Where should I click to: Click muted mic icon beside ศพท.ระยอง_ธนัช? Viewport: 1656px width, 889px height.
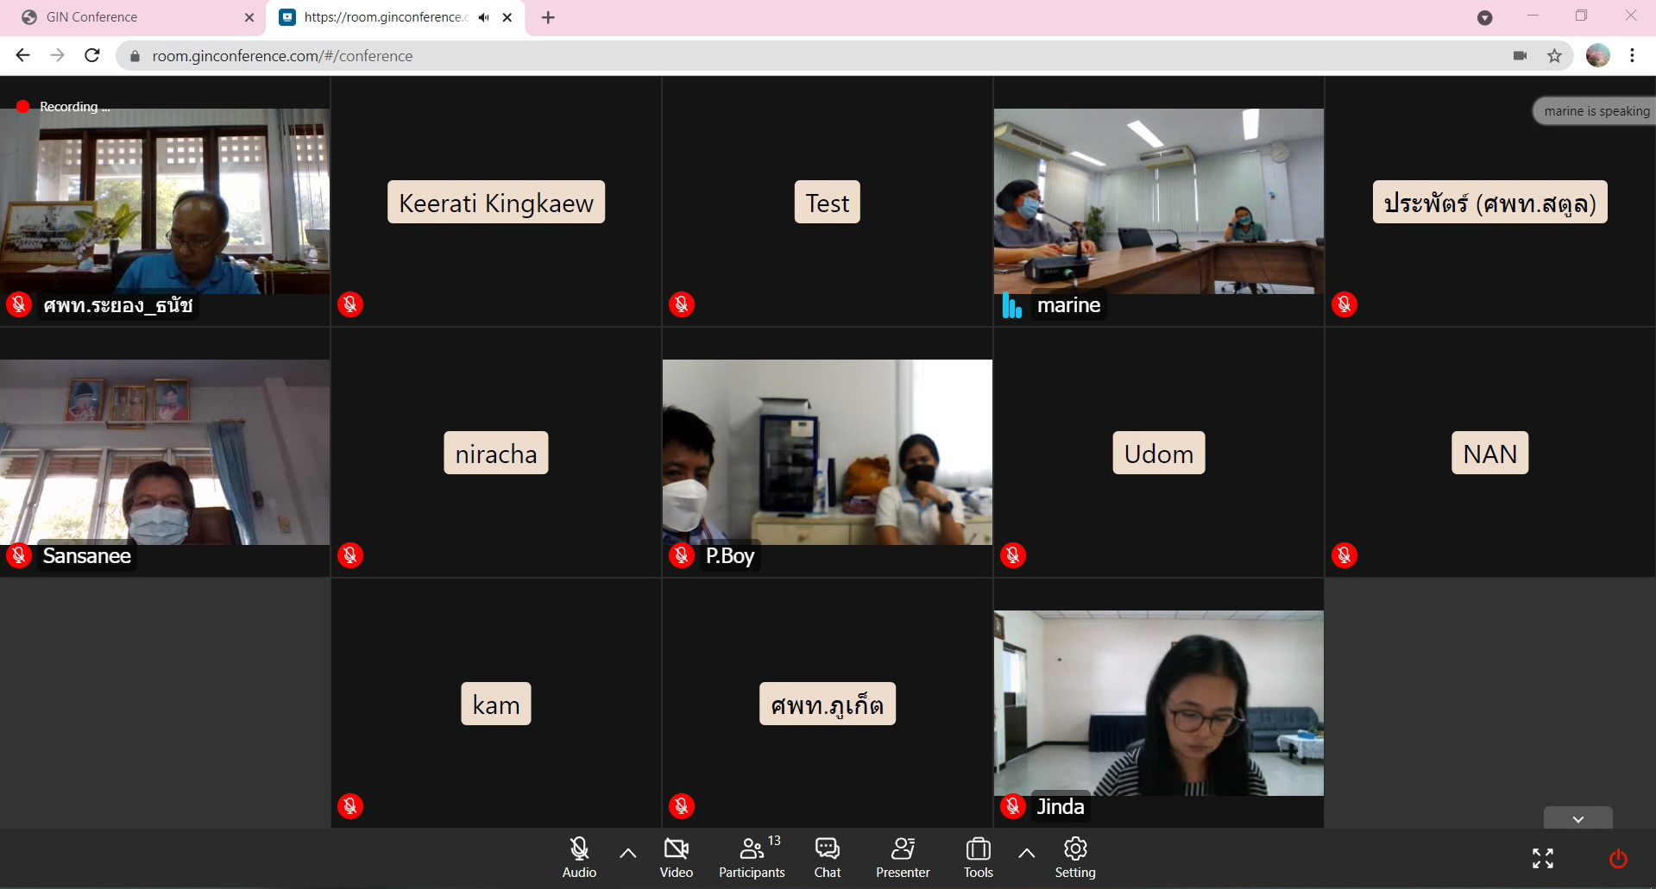[x=18, y=304]
